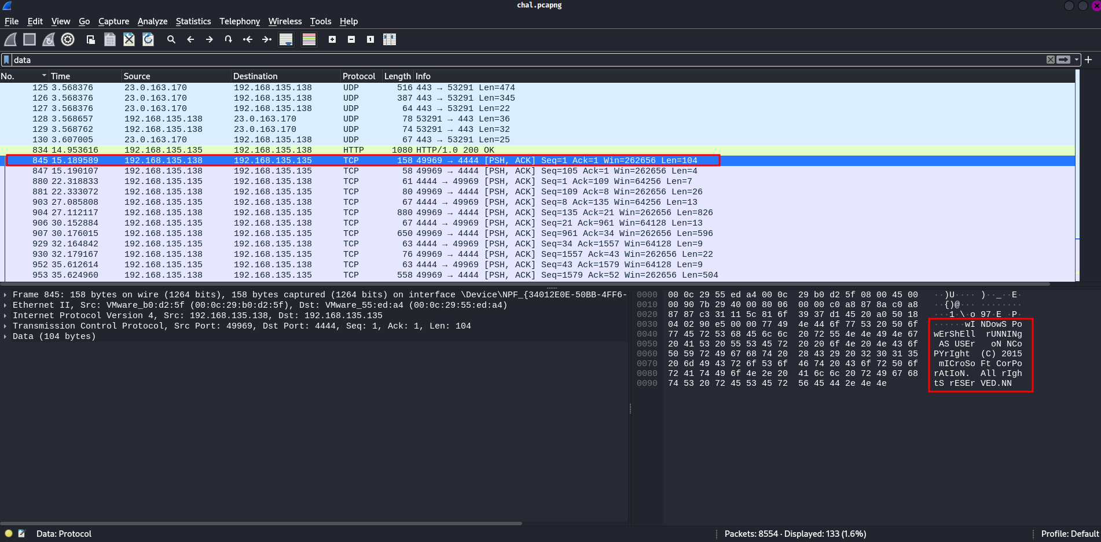Viewport: 1101px width, 542px height.
Task: Expand the Frame 845 tree node
Action: pyautogui.click(x=6, y=295)
